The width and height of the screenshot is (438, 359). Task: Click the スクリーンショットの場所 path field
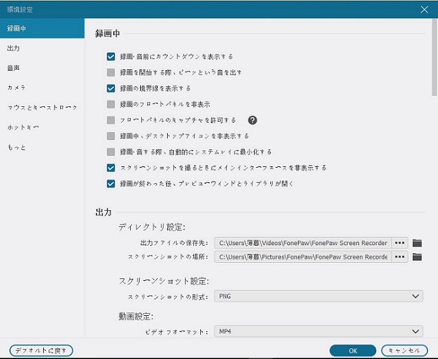pos(303,257)
